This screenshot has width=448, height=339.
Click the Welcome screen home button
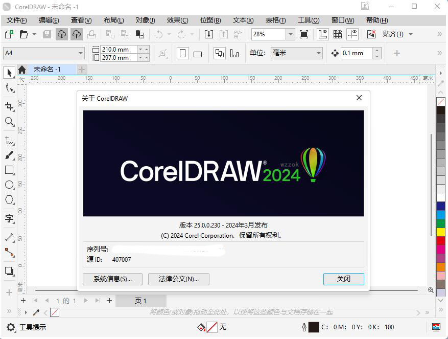(x=22, y=70)
